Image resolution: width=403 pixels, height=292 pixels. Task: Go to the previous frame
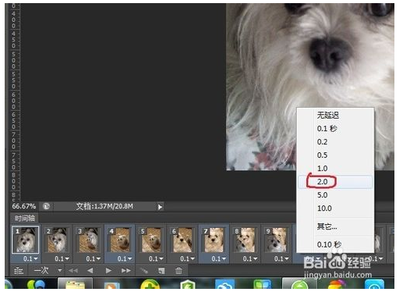(90, 271)
